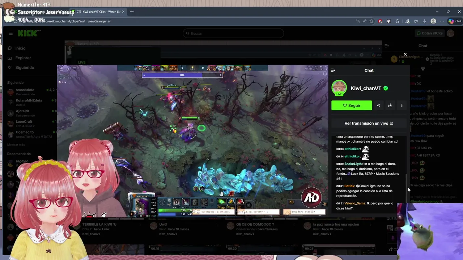Image resolution: width=463 pixels, height=260 pixels.
Task: Click the tracking prevention eye icon
Action: click(358, 21)
